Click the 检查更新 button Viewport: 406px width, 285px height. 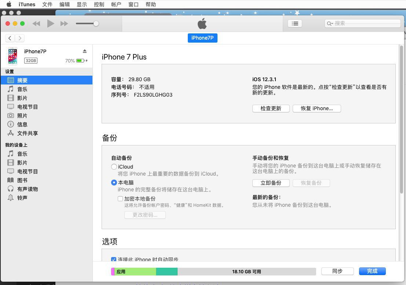click(x=271, y=108)
